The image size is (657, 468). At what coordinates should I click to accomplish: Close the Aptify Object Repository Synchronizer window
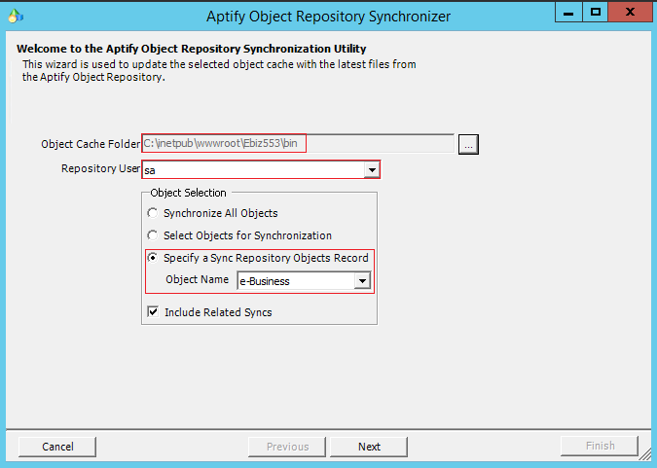[630, 12]
